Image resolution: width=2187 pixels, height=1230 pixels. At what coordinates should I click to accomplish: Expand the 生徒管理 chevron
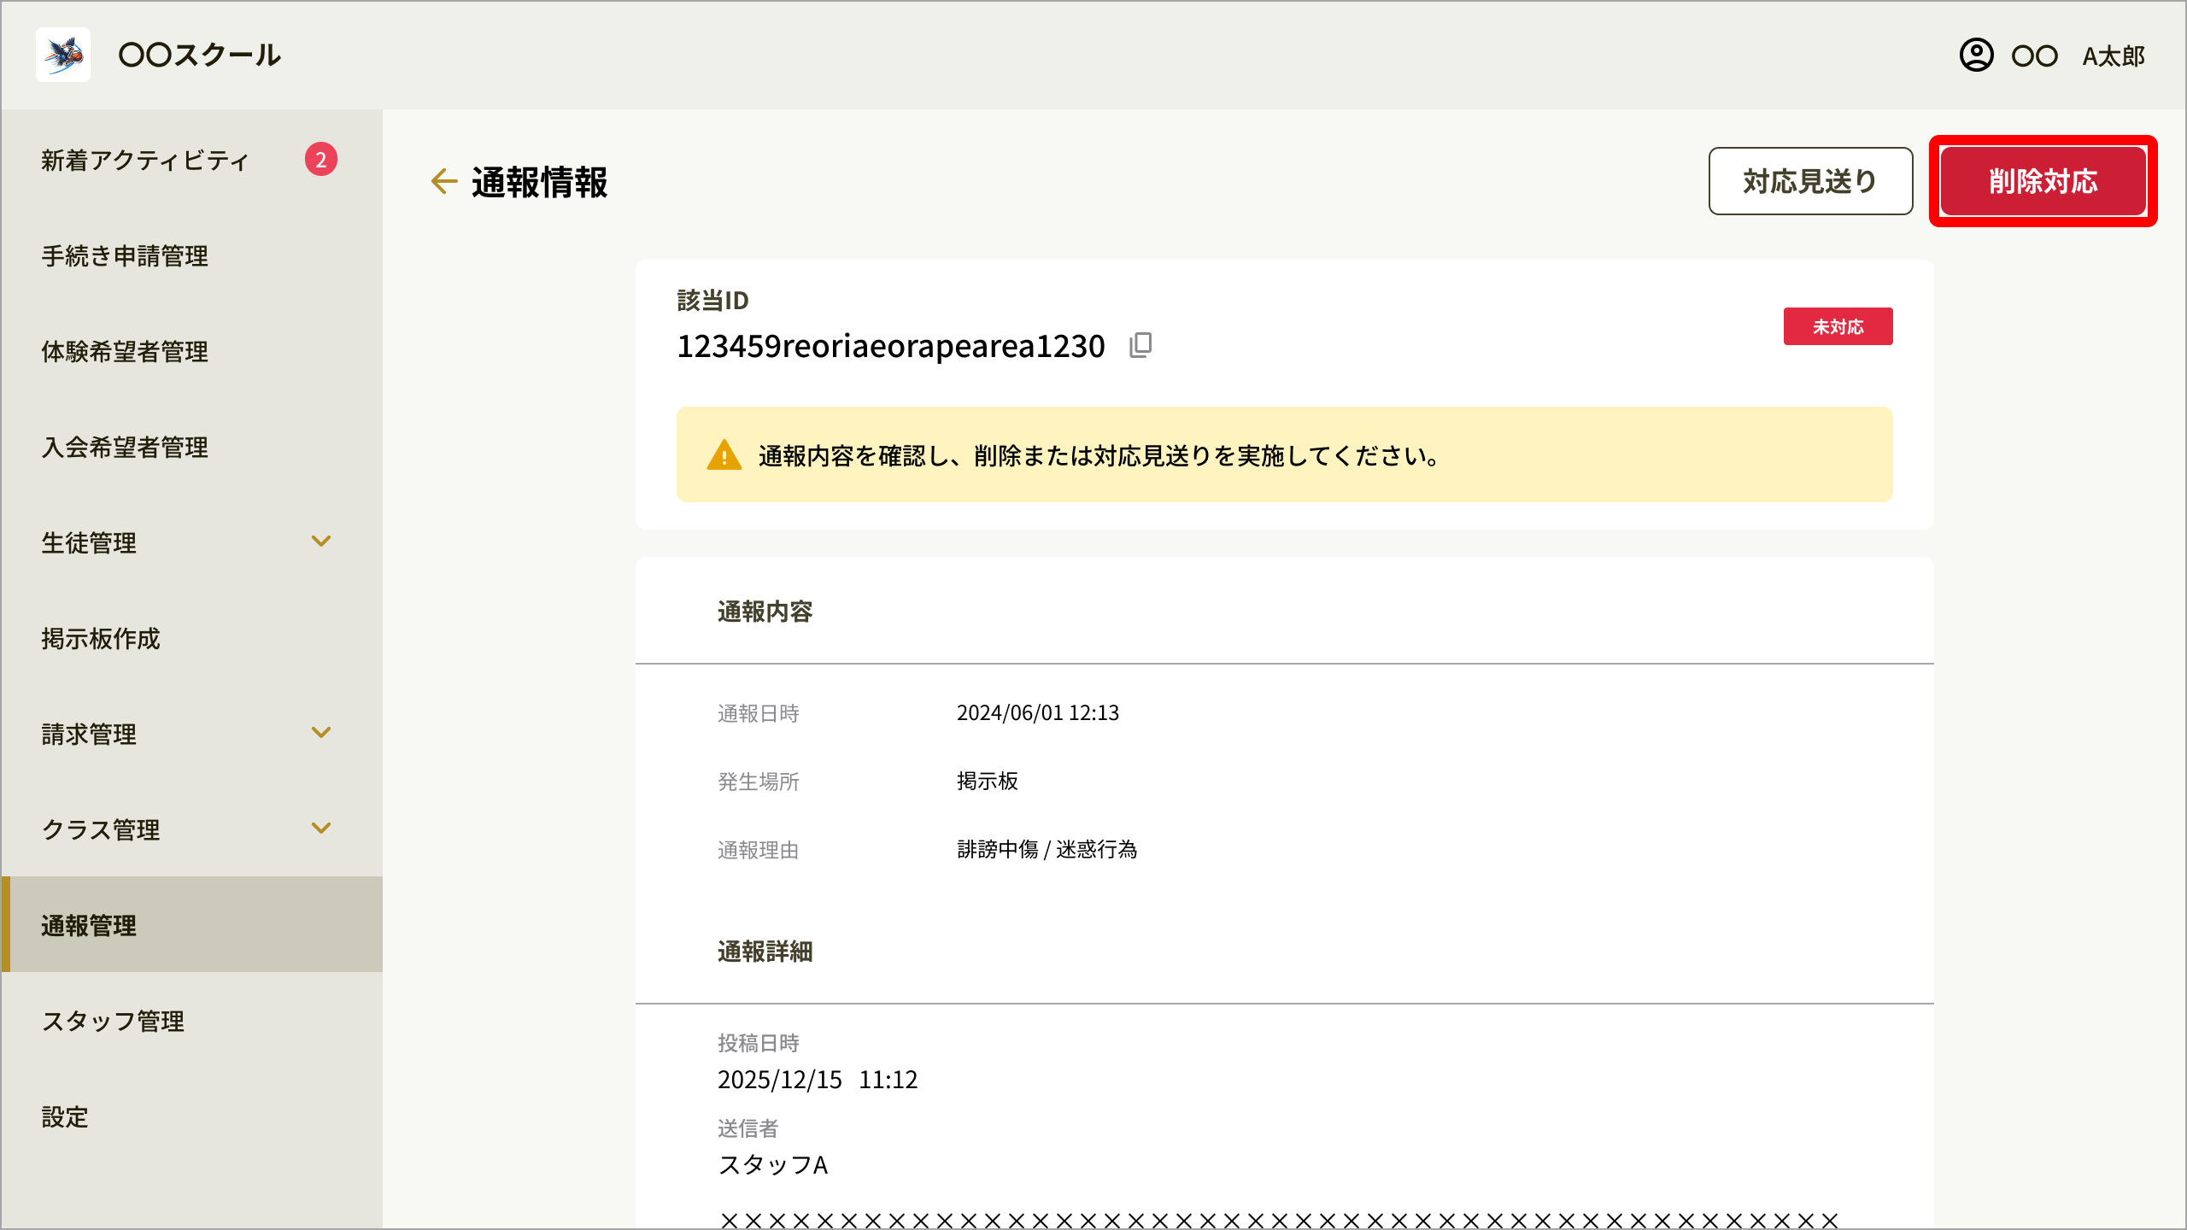tap(321, 542)
